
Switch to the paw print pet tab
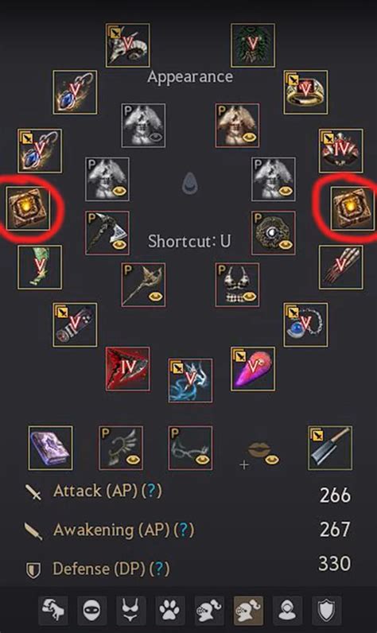pyautogui.click(x=170, y=611)
